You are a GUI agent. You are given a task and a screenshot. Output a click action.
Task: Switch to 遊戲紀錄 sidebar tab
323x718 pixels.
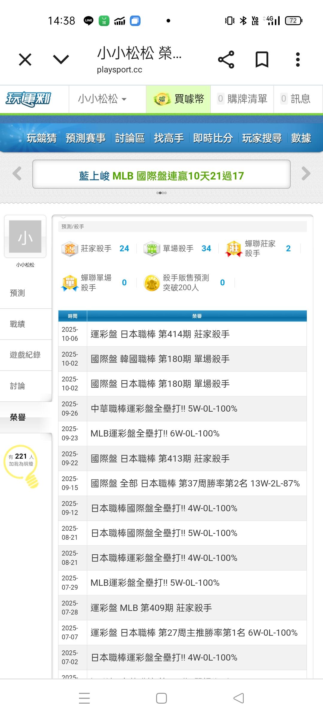click(x=25, y=355)
